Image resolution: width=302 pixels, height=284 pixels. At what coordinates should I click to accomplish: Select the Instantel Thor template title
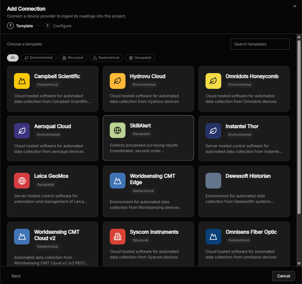tap(242, 126)
